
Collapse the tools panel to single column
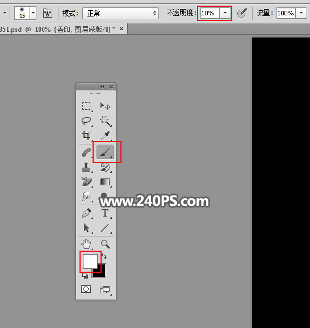102,86
